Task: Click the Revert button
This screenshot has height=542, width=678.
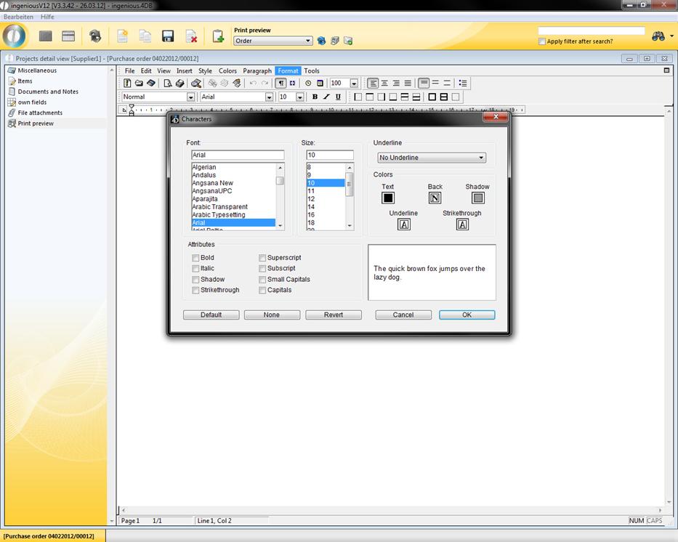Action: point(333,315)
